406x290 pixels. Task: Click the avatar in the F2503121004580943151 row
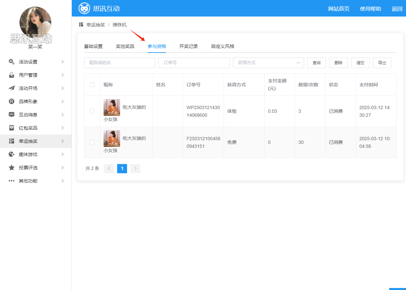(x=112, y=139)
